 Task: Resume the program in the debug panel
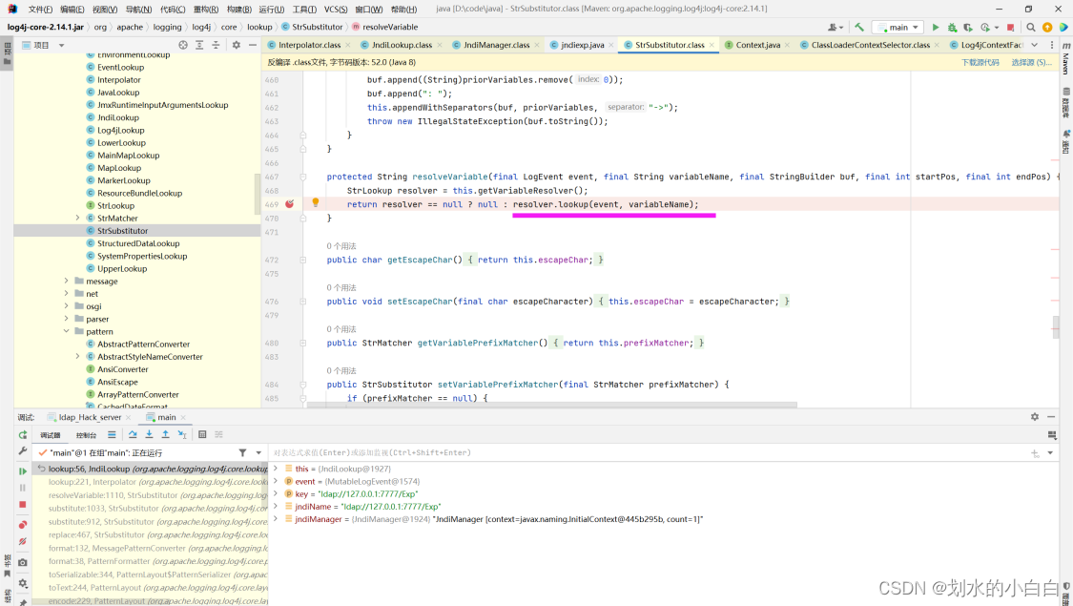(23, 471)
